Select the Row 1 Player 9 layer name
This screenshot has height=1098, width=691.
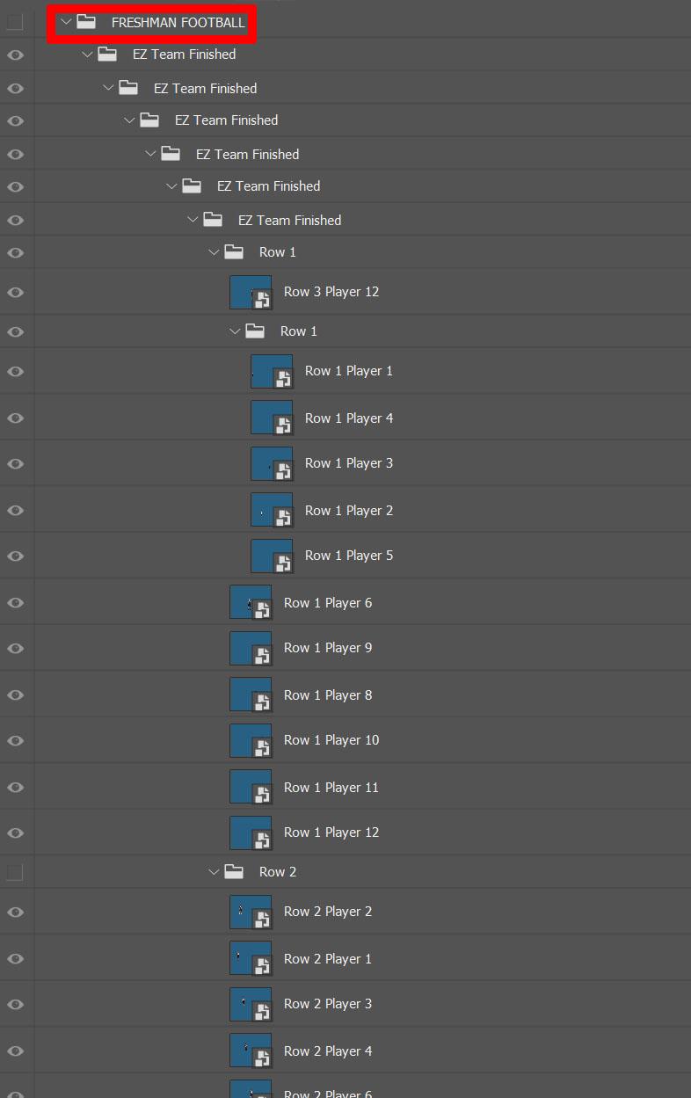328,648
